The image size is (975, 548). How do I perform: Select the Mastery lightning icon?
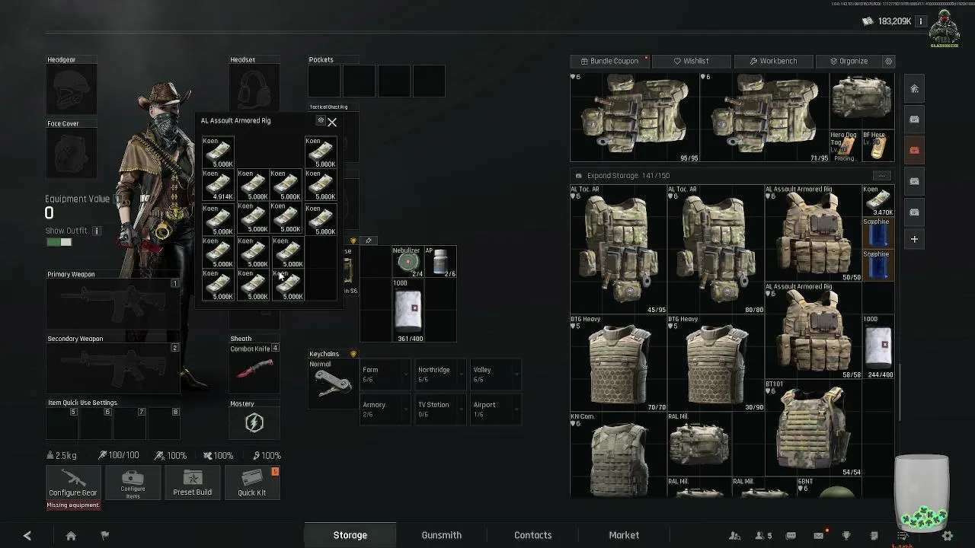(x=254, y=423)
